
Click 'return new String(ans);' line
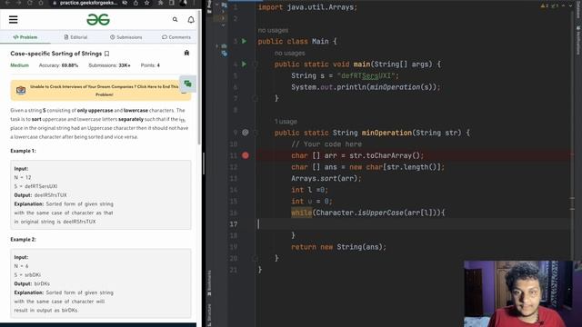point(338,247)
